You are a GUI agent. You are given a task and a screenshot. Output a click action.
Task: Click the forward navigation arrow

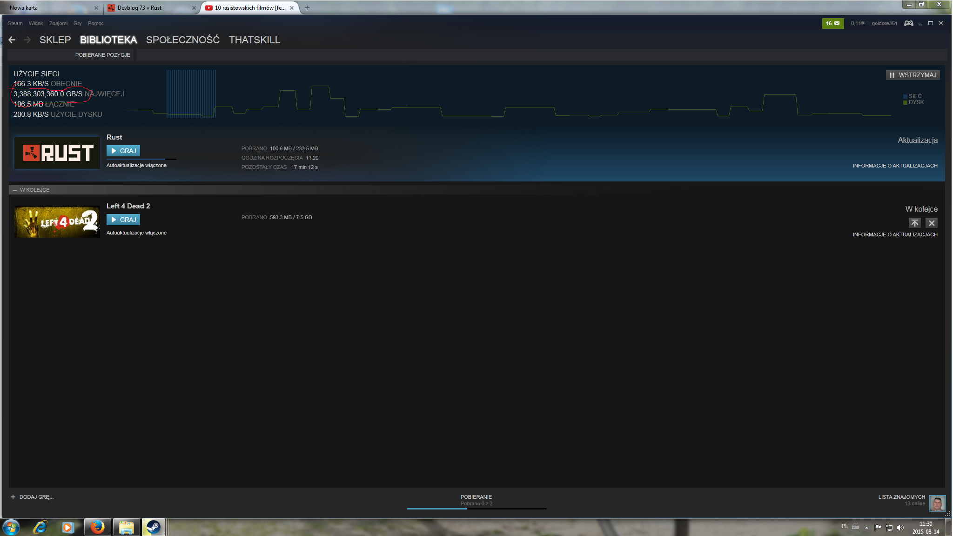coord(27,40)
